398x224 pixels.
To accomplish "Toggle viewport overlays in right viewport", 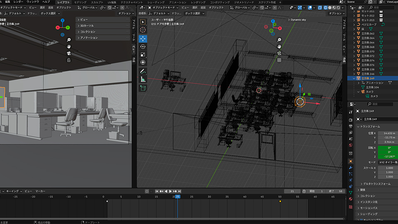I will (x=310, y=7).
